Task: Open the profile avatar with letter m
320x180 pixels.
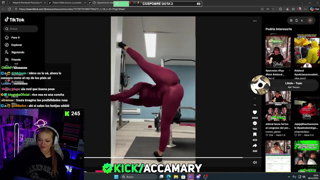Action: tap(310, 20)
